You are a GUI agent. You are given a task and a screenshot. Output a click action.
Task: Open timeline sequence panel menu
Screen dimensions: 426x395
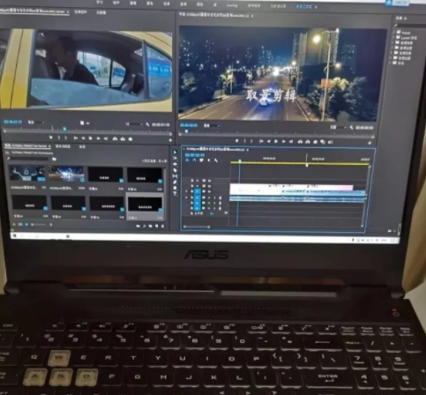click(248, 150)
